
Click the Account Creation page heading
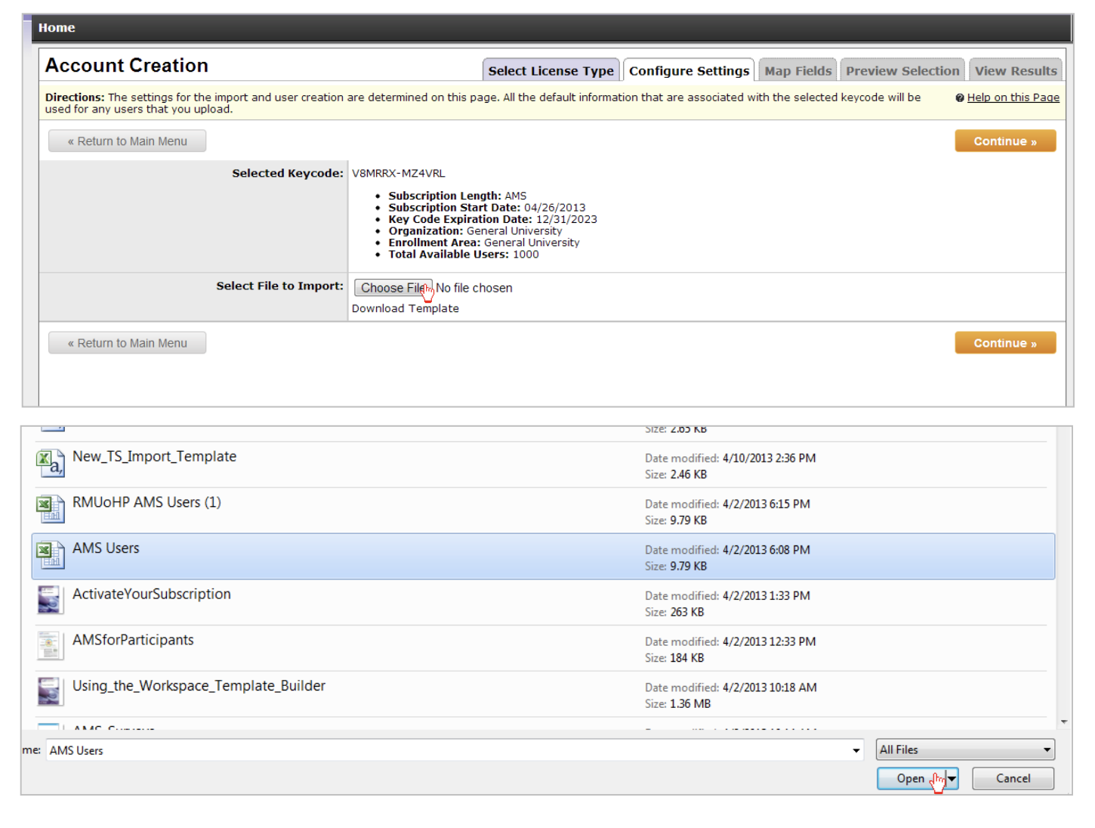(x=127, y=66)
